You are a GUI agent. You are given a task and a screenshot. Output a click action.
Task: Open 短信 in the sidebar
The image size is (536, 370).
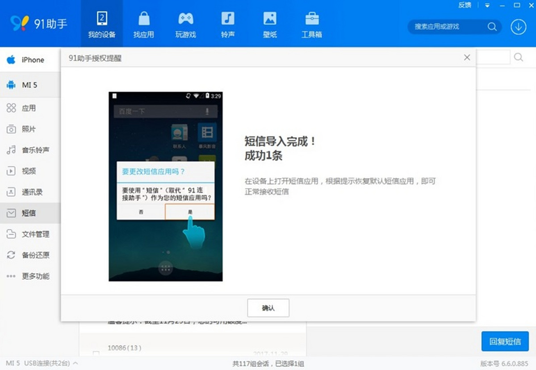pos(30,213)
